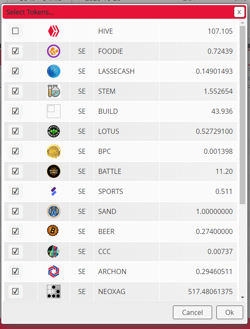Uncheck the SAND token checkbox
The height and width of the screenshot is (329, 250).
(15, 211)
